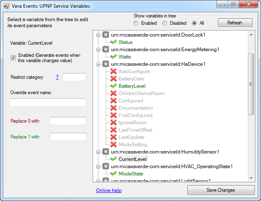The width and height of the screenshot is (261, 201).
Task: Click the red X icon beside BatteryDate
Action: point(113,79)
